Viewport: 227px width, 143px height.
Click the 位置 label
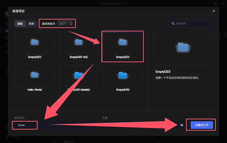coord(105,118)
